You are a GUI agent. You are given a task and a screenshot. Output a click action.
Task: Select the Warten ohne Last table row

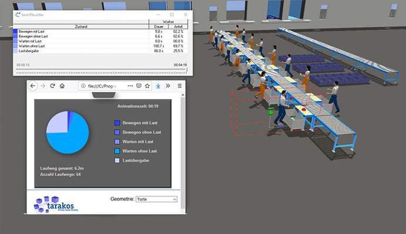100,46
